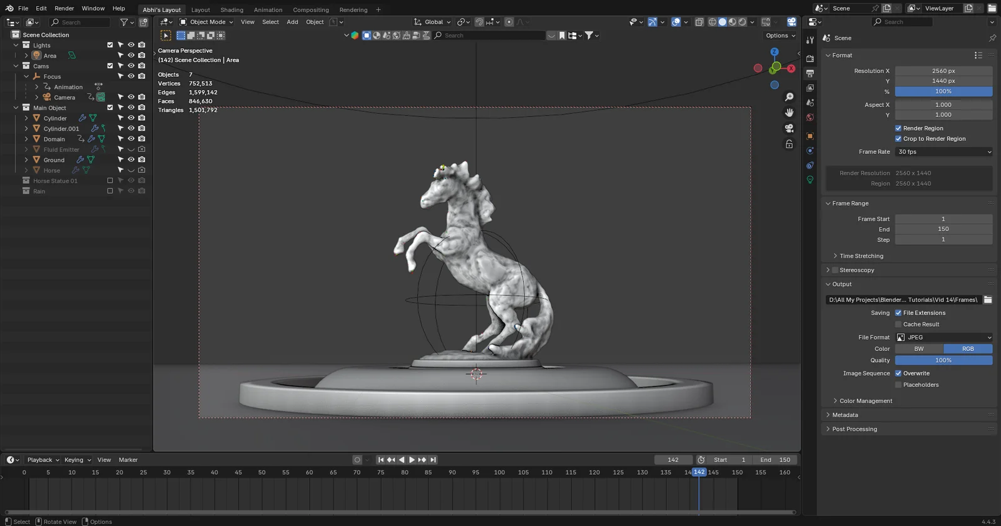
Task: Open the Object properties tab
Action: [810, 136]
